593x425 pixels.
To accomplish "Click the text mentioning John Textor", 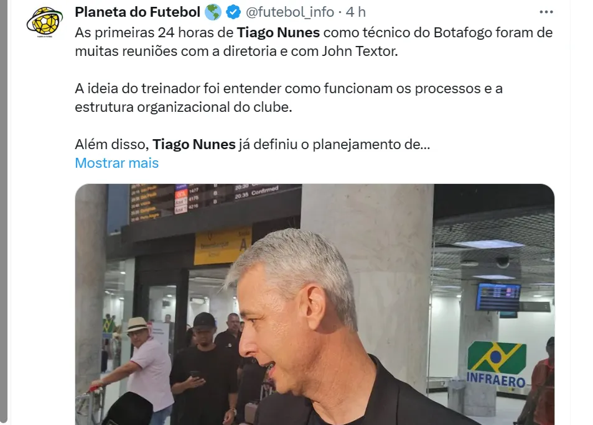I will click(360, 51).
